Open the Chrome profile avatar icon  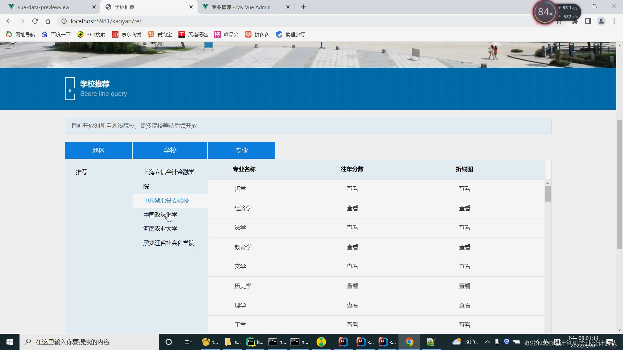click(601, 21)
